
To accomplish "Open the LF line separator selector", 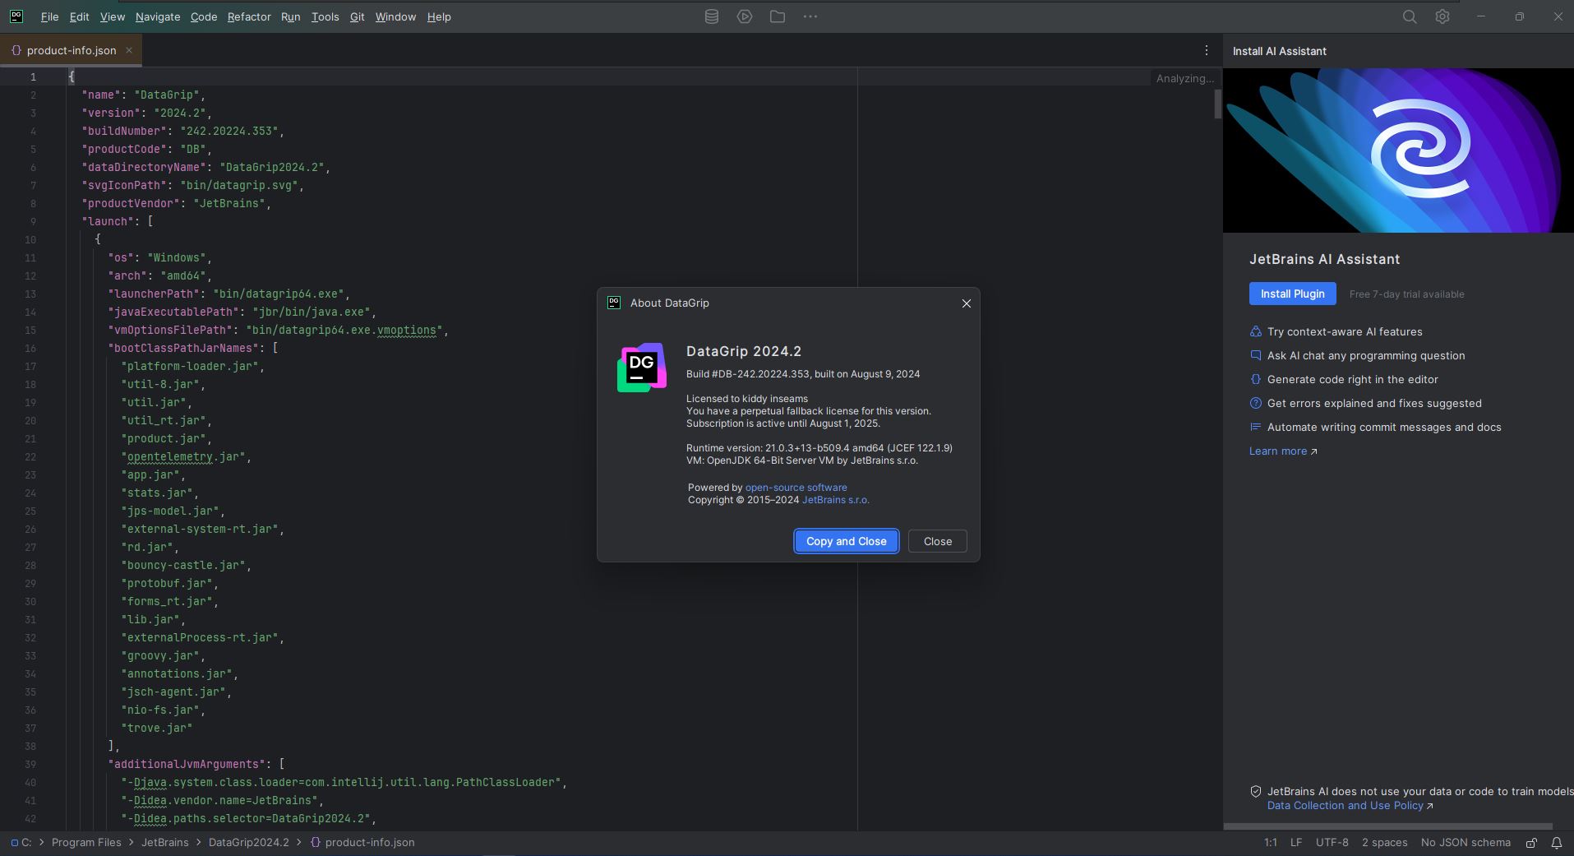I will pyautogui.click(x=1296, y=843).
